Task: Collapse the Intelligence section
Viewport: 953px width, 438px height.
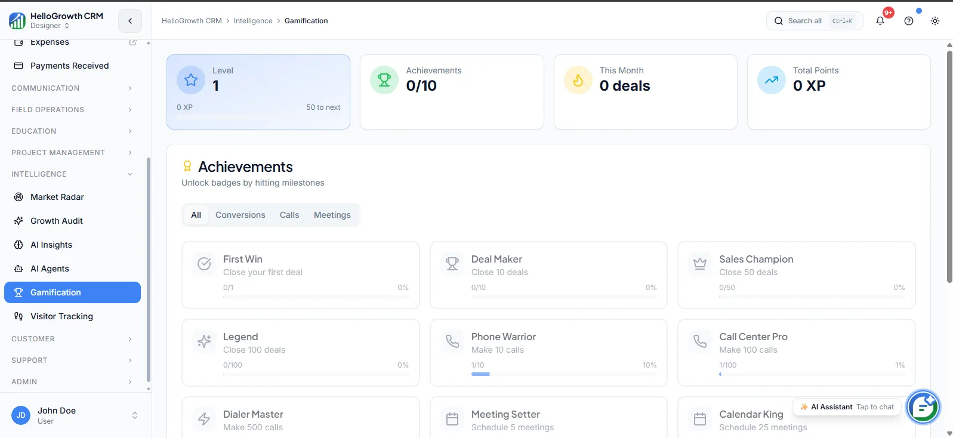Action: tap(72, 174)
